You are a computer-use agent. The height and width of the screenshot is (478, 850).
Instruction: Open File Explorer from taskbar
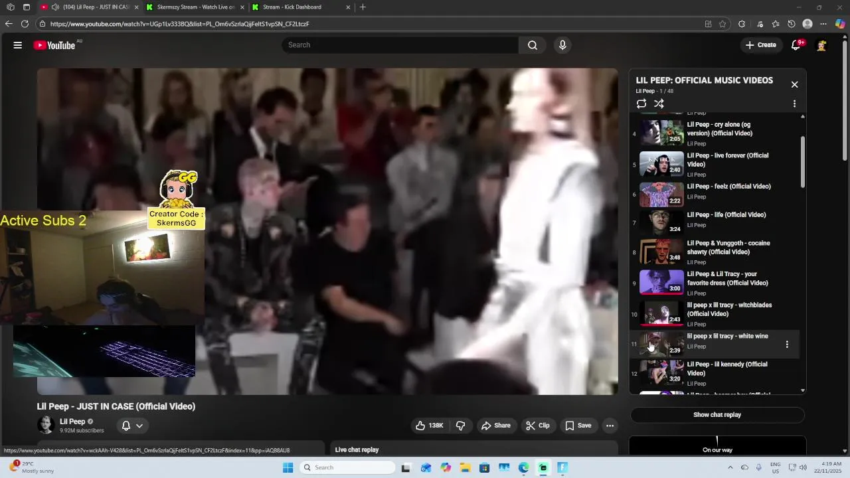pos(465,467)
